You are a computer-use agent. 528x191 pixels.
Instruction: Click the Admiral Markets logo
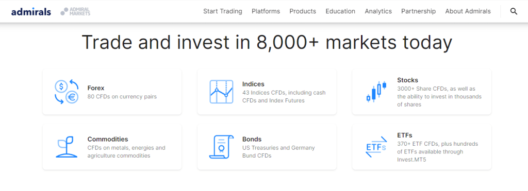[x=75, y=12]
